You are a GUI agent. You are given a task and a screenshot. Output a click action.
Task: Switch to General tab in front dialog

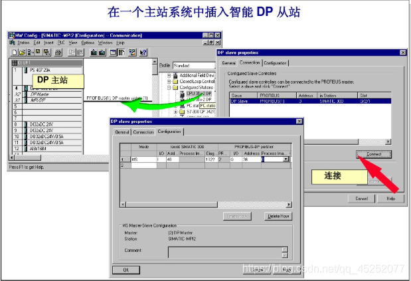coord(122,132)
